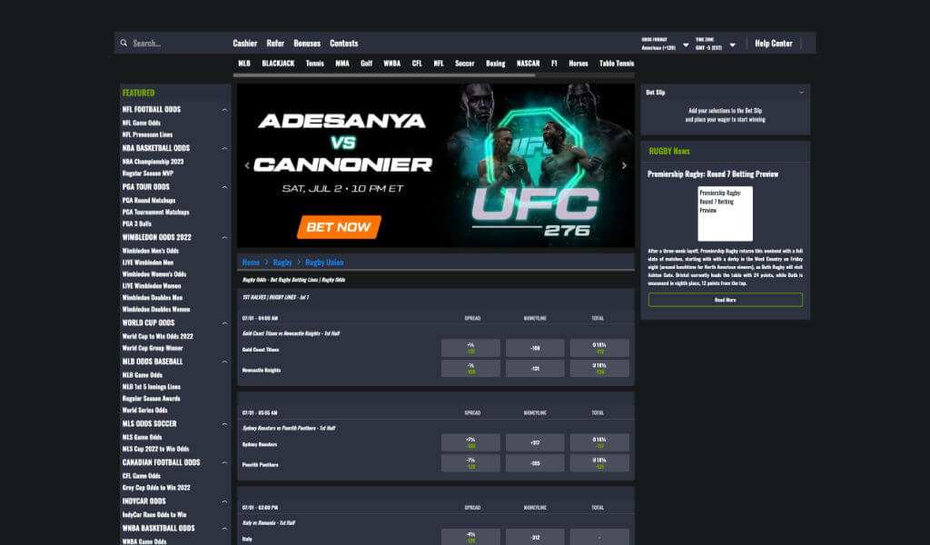This screenshot has height=545, width=930.
Task: Show previous banner with left arrow
Action: tap(247, 165)
